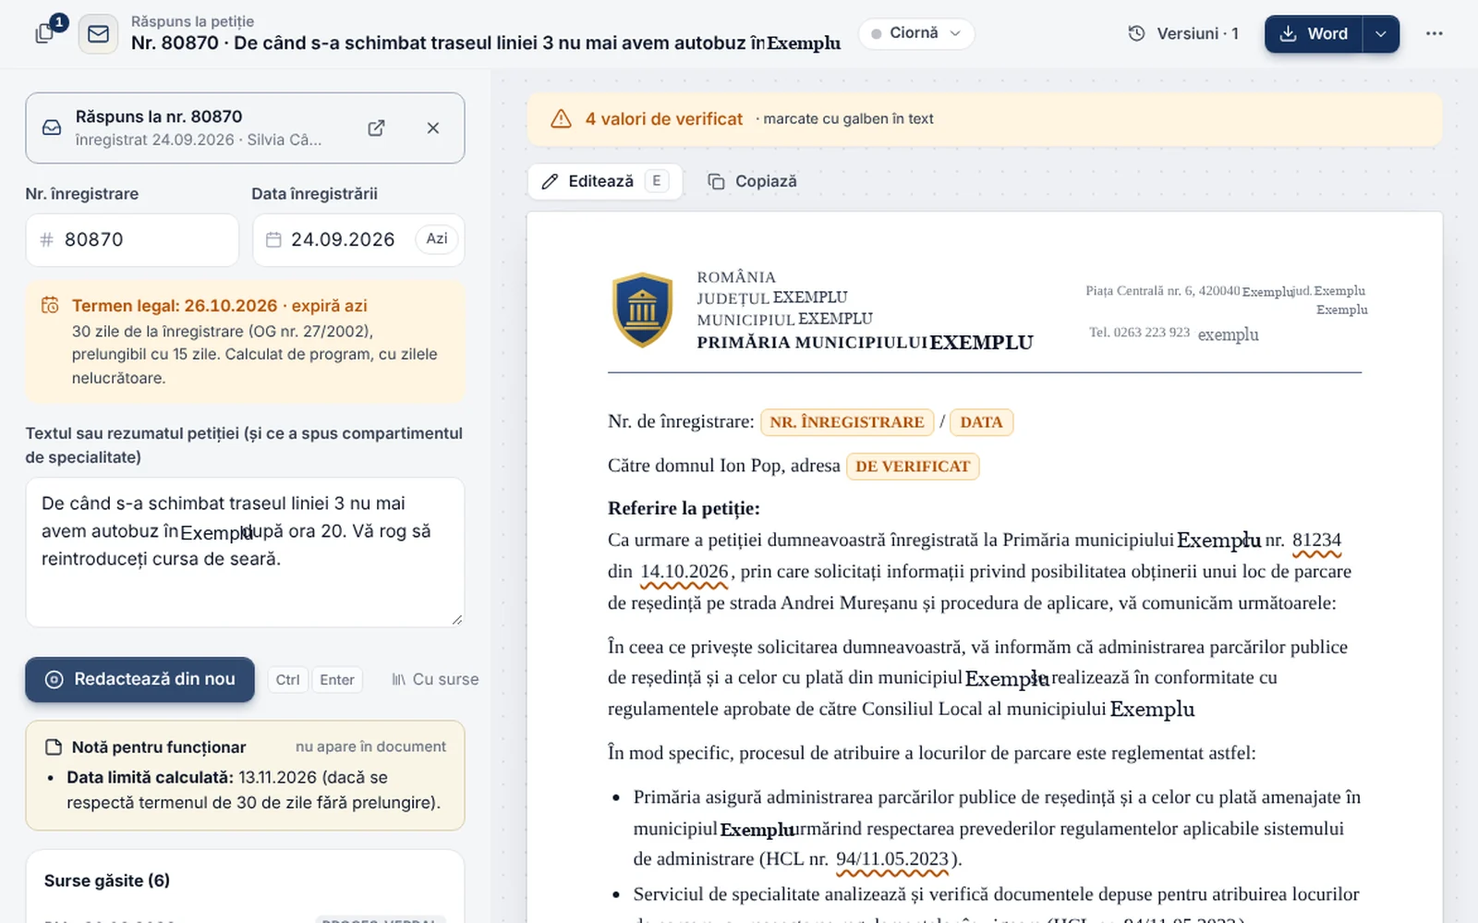Click the Redactează din nou button

(139, 679)
